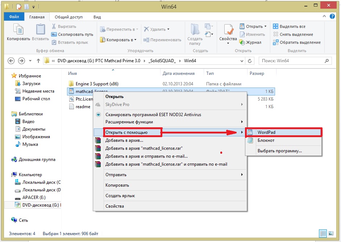Image resolution: width=341 pixels, height=242 pixels.
Task: Click the refresh button in address bar
Action: tap(250, 61)
